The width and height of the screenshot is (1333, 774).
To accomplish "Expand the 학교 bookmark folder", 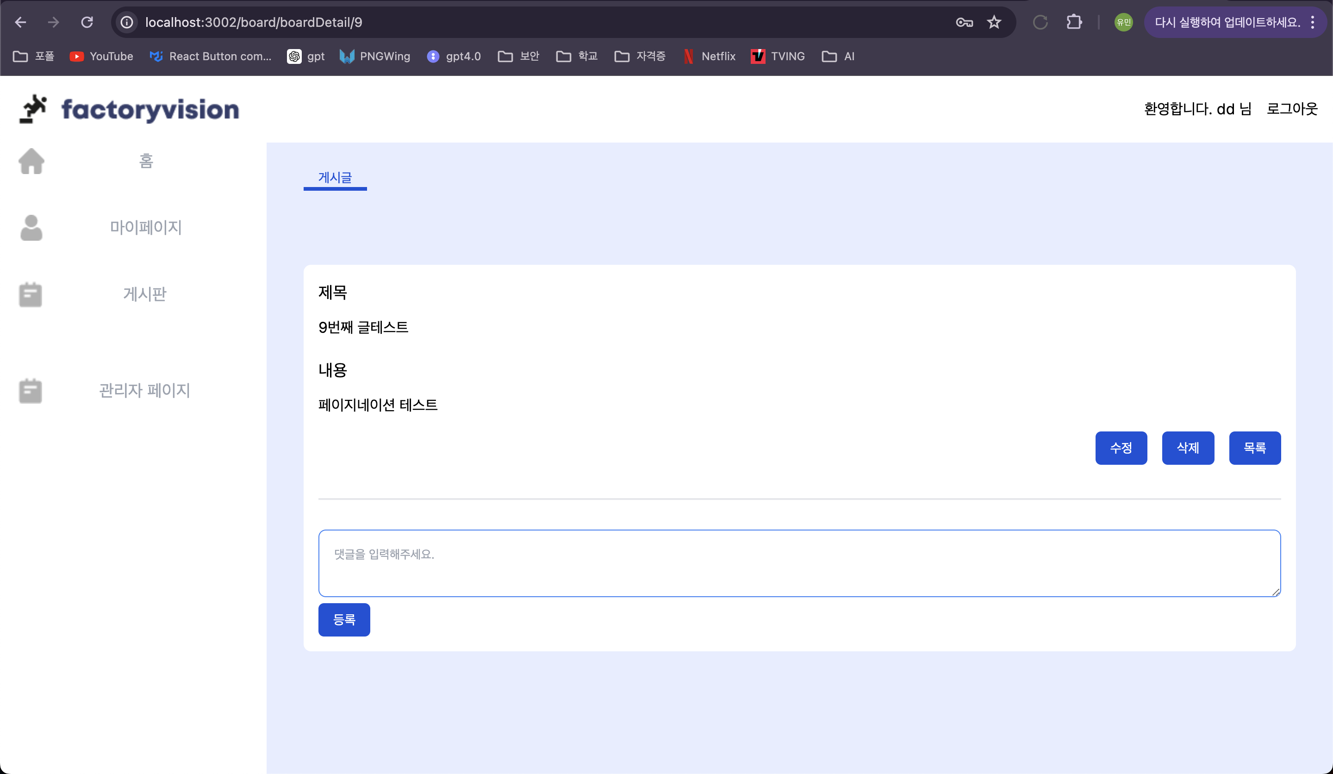I will [577, 56].
